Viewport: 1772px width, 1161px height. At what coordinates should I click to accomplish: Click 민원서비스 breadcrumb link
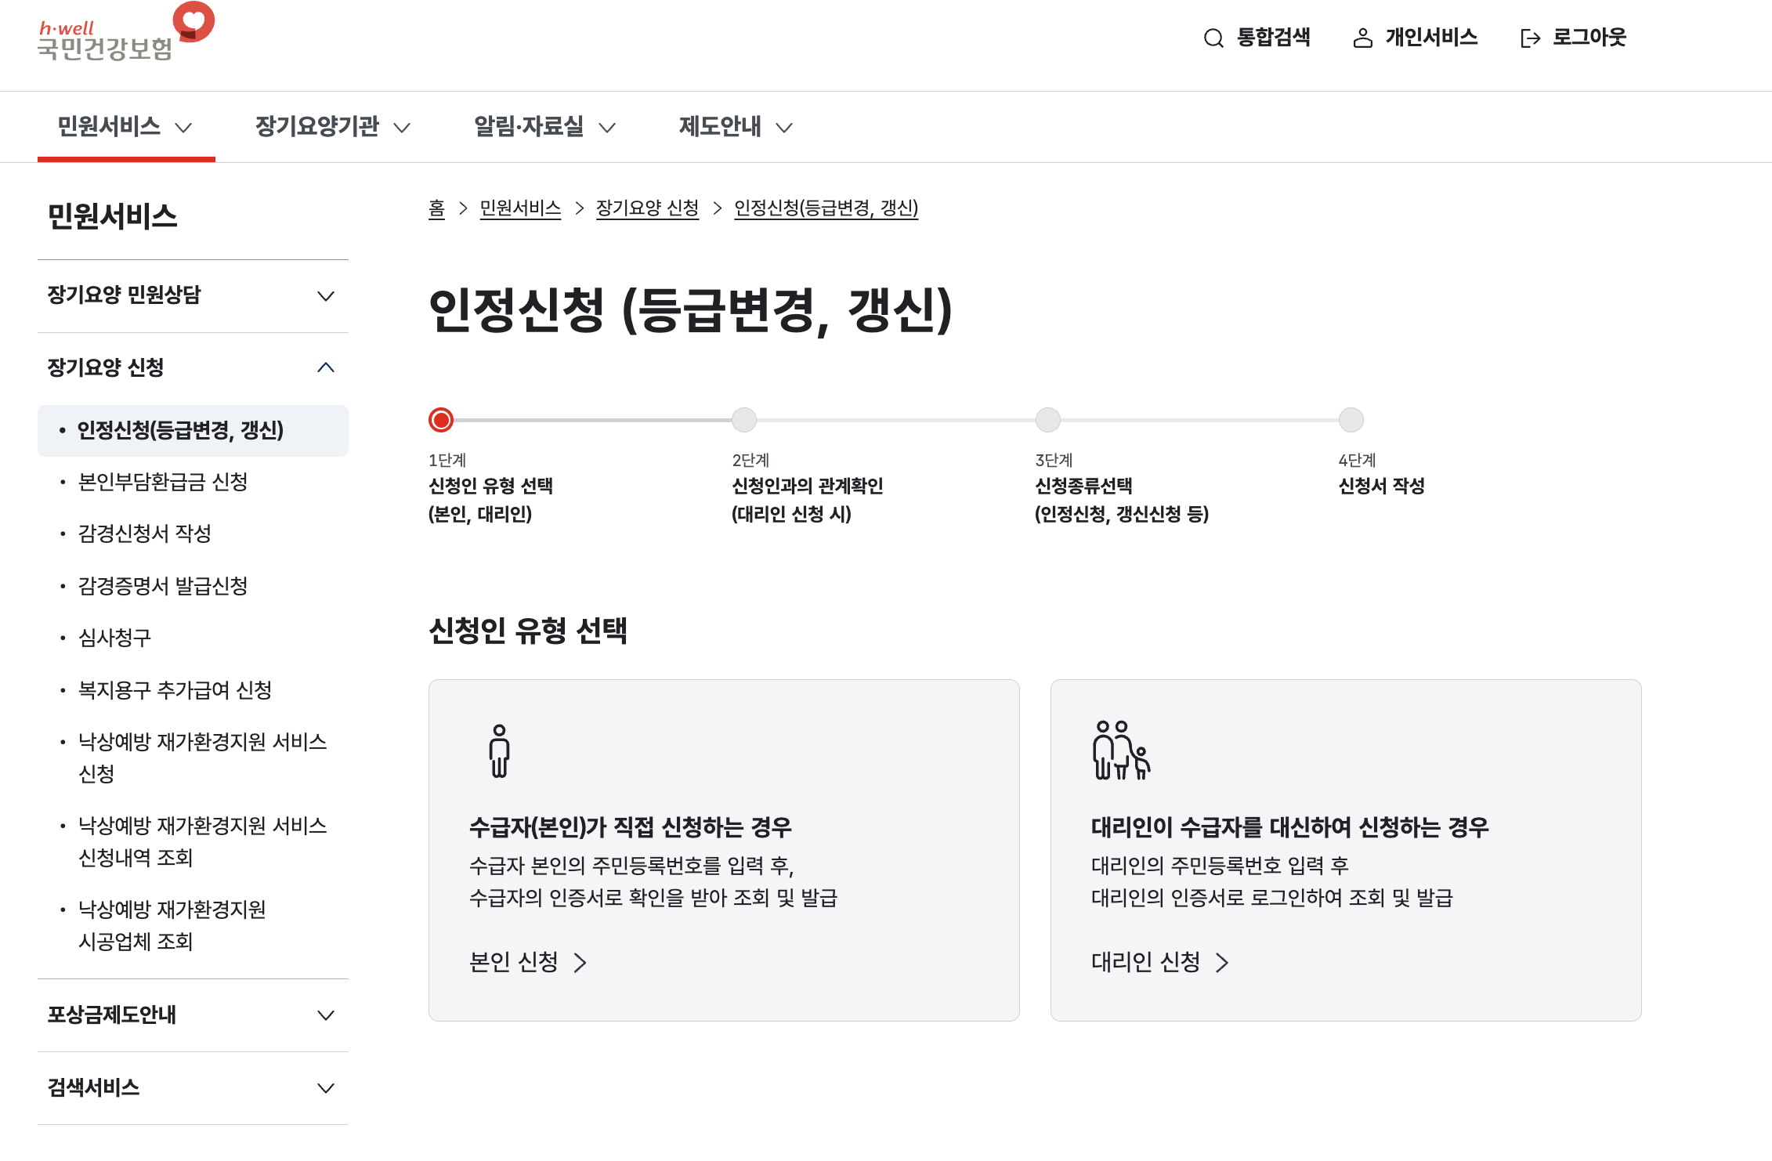click(520, 208)
